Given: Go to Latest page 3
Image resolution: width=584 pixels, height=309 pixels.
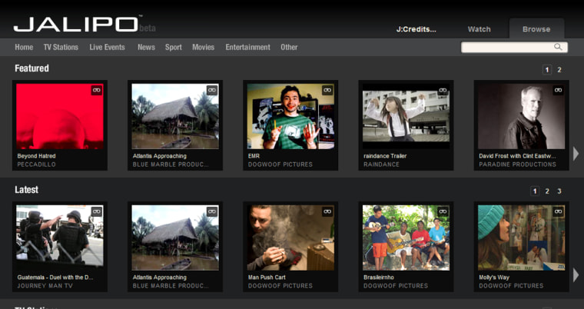Looking at the screenshot, I should (559, 191).
